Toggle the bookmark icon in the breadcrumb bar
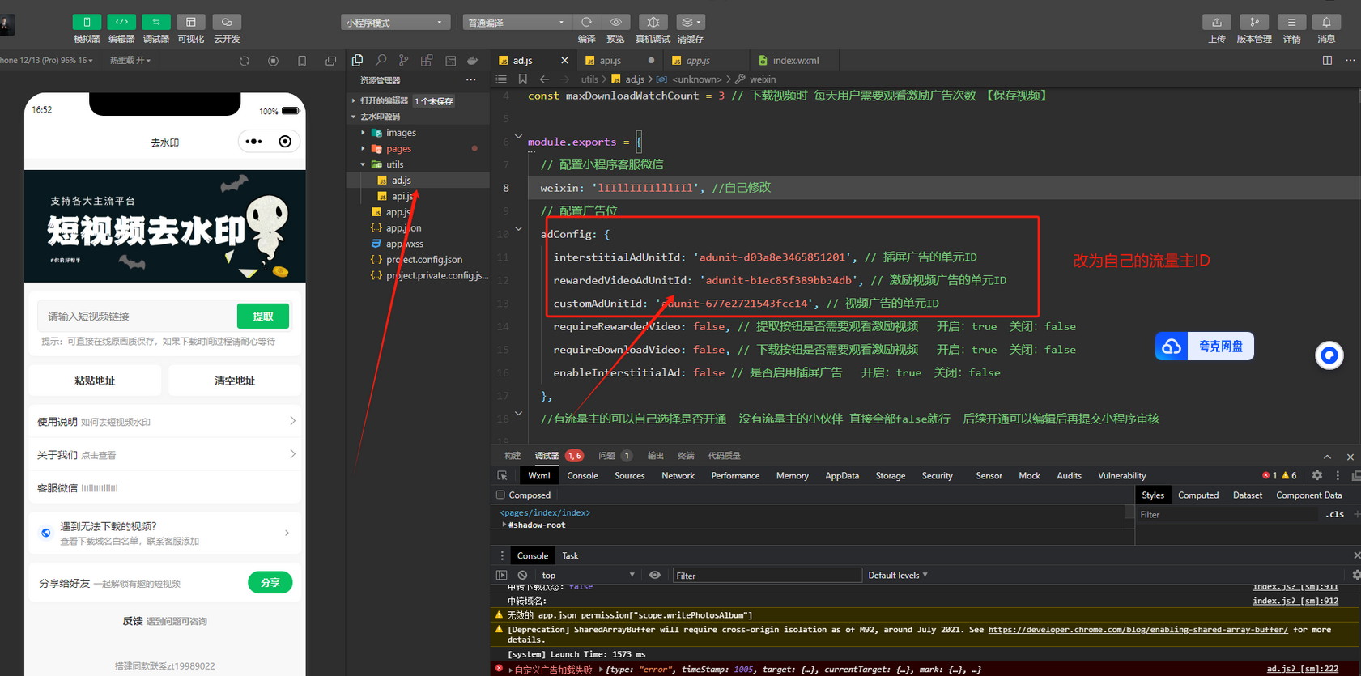Image resolution: width=1361 pixels, height=676 pixels. 523,79
